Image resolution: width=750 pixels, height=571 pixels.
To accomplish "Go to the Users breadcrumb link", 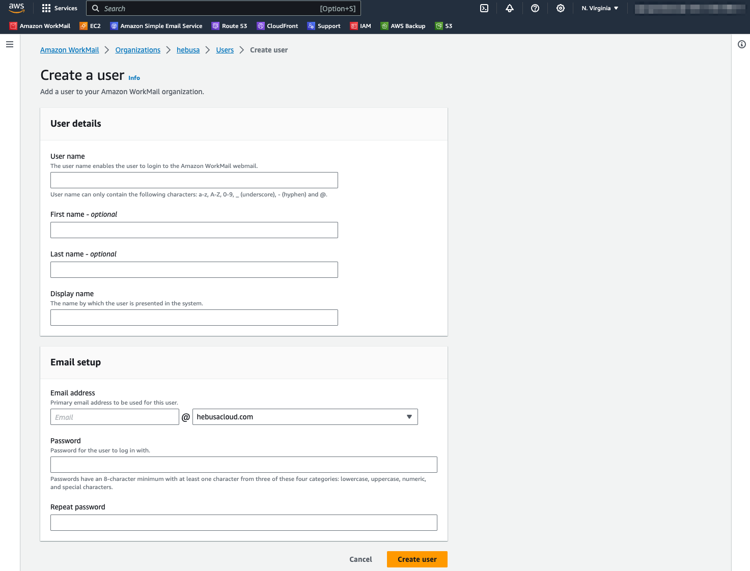I will pyautogui.click(x=225, y=50).
